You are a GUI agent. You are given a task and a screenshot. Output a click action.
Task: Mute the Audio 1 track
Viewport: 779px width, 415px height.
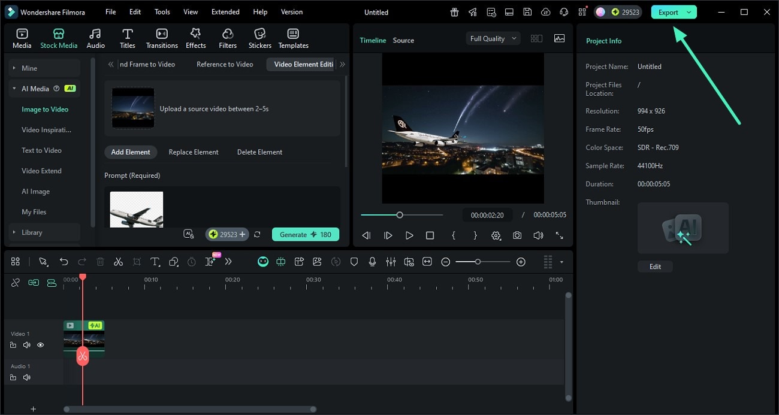click(27, 377)
